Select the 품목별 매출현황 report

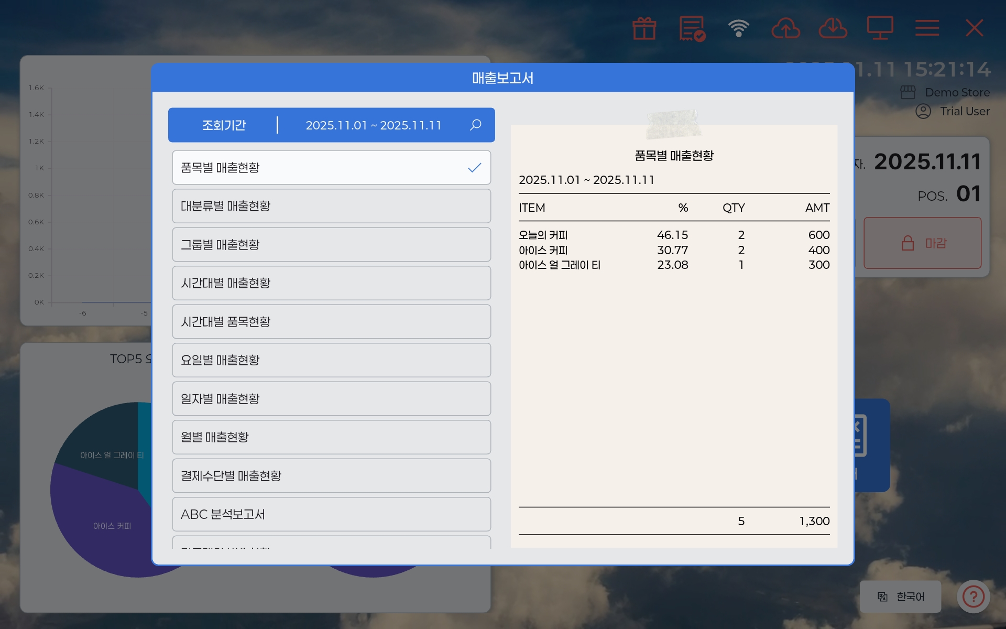point(331,168)
